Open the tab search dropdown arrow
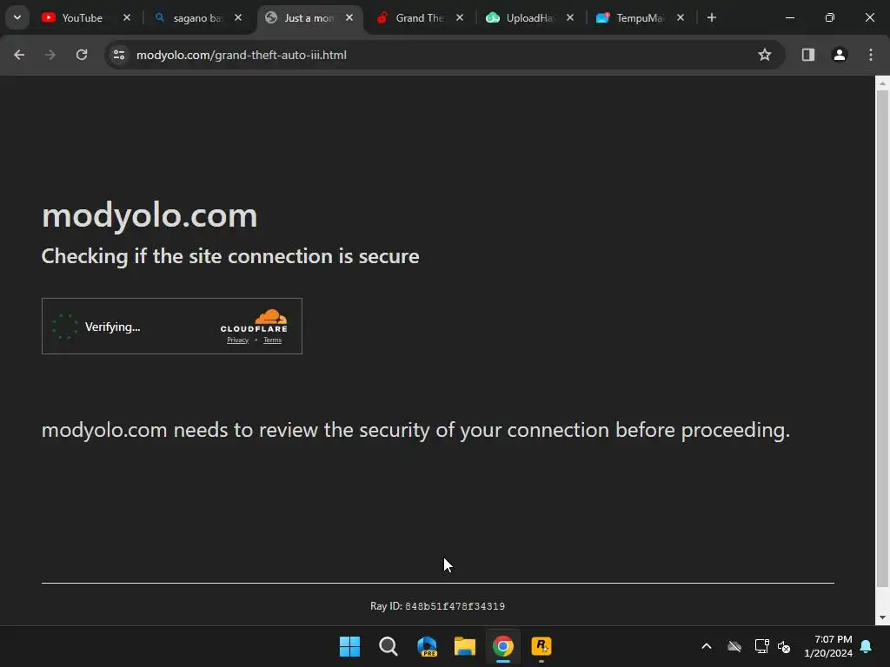890x667 pixels. (17, 17)
